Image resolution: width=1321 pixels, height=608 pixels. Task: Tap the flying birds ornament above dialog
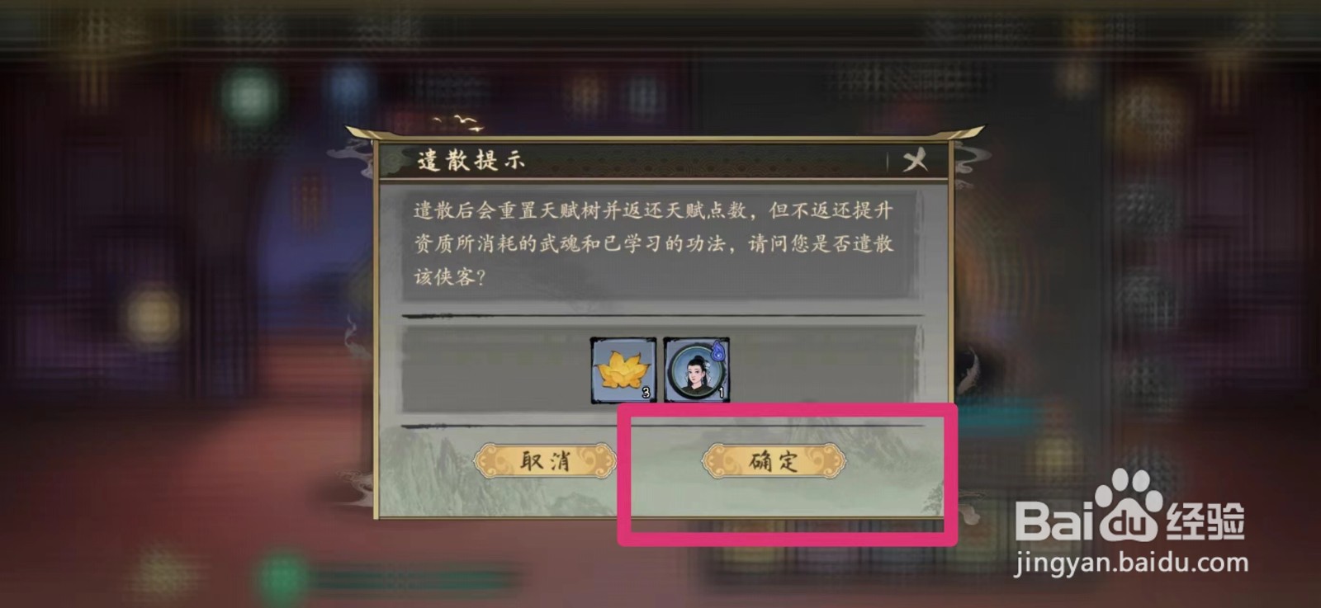(x=459, y=123)
